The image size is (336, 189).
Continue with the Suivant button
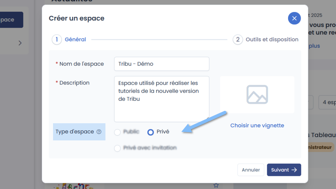point(284,170)
